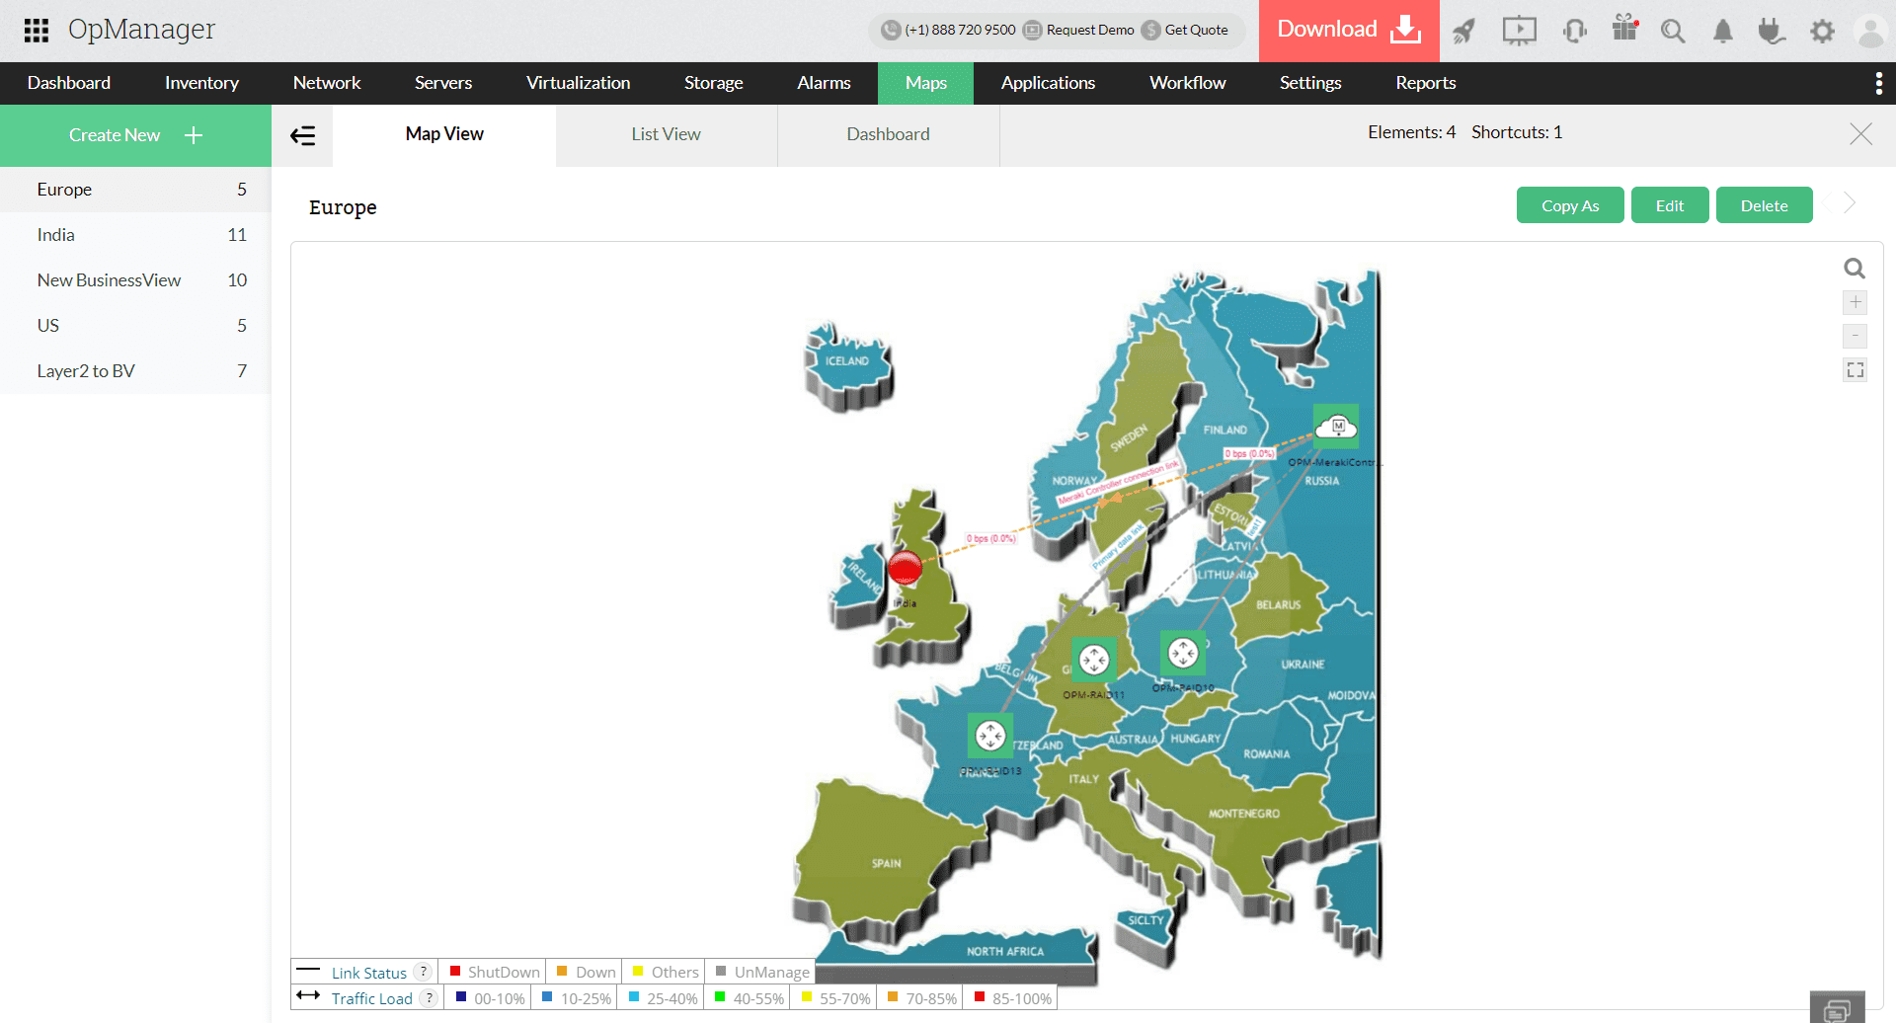Click the plug integrations icon

click(1772, 31)
